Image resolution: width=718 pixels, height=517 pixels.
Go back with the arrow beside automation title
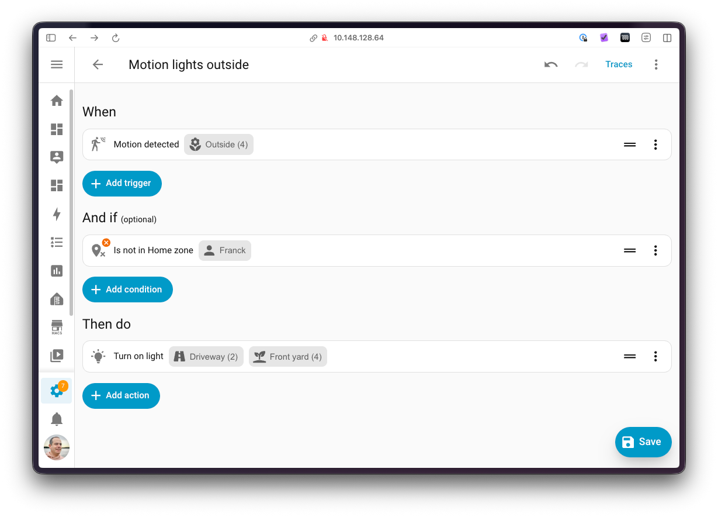[x=98, y=64]
